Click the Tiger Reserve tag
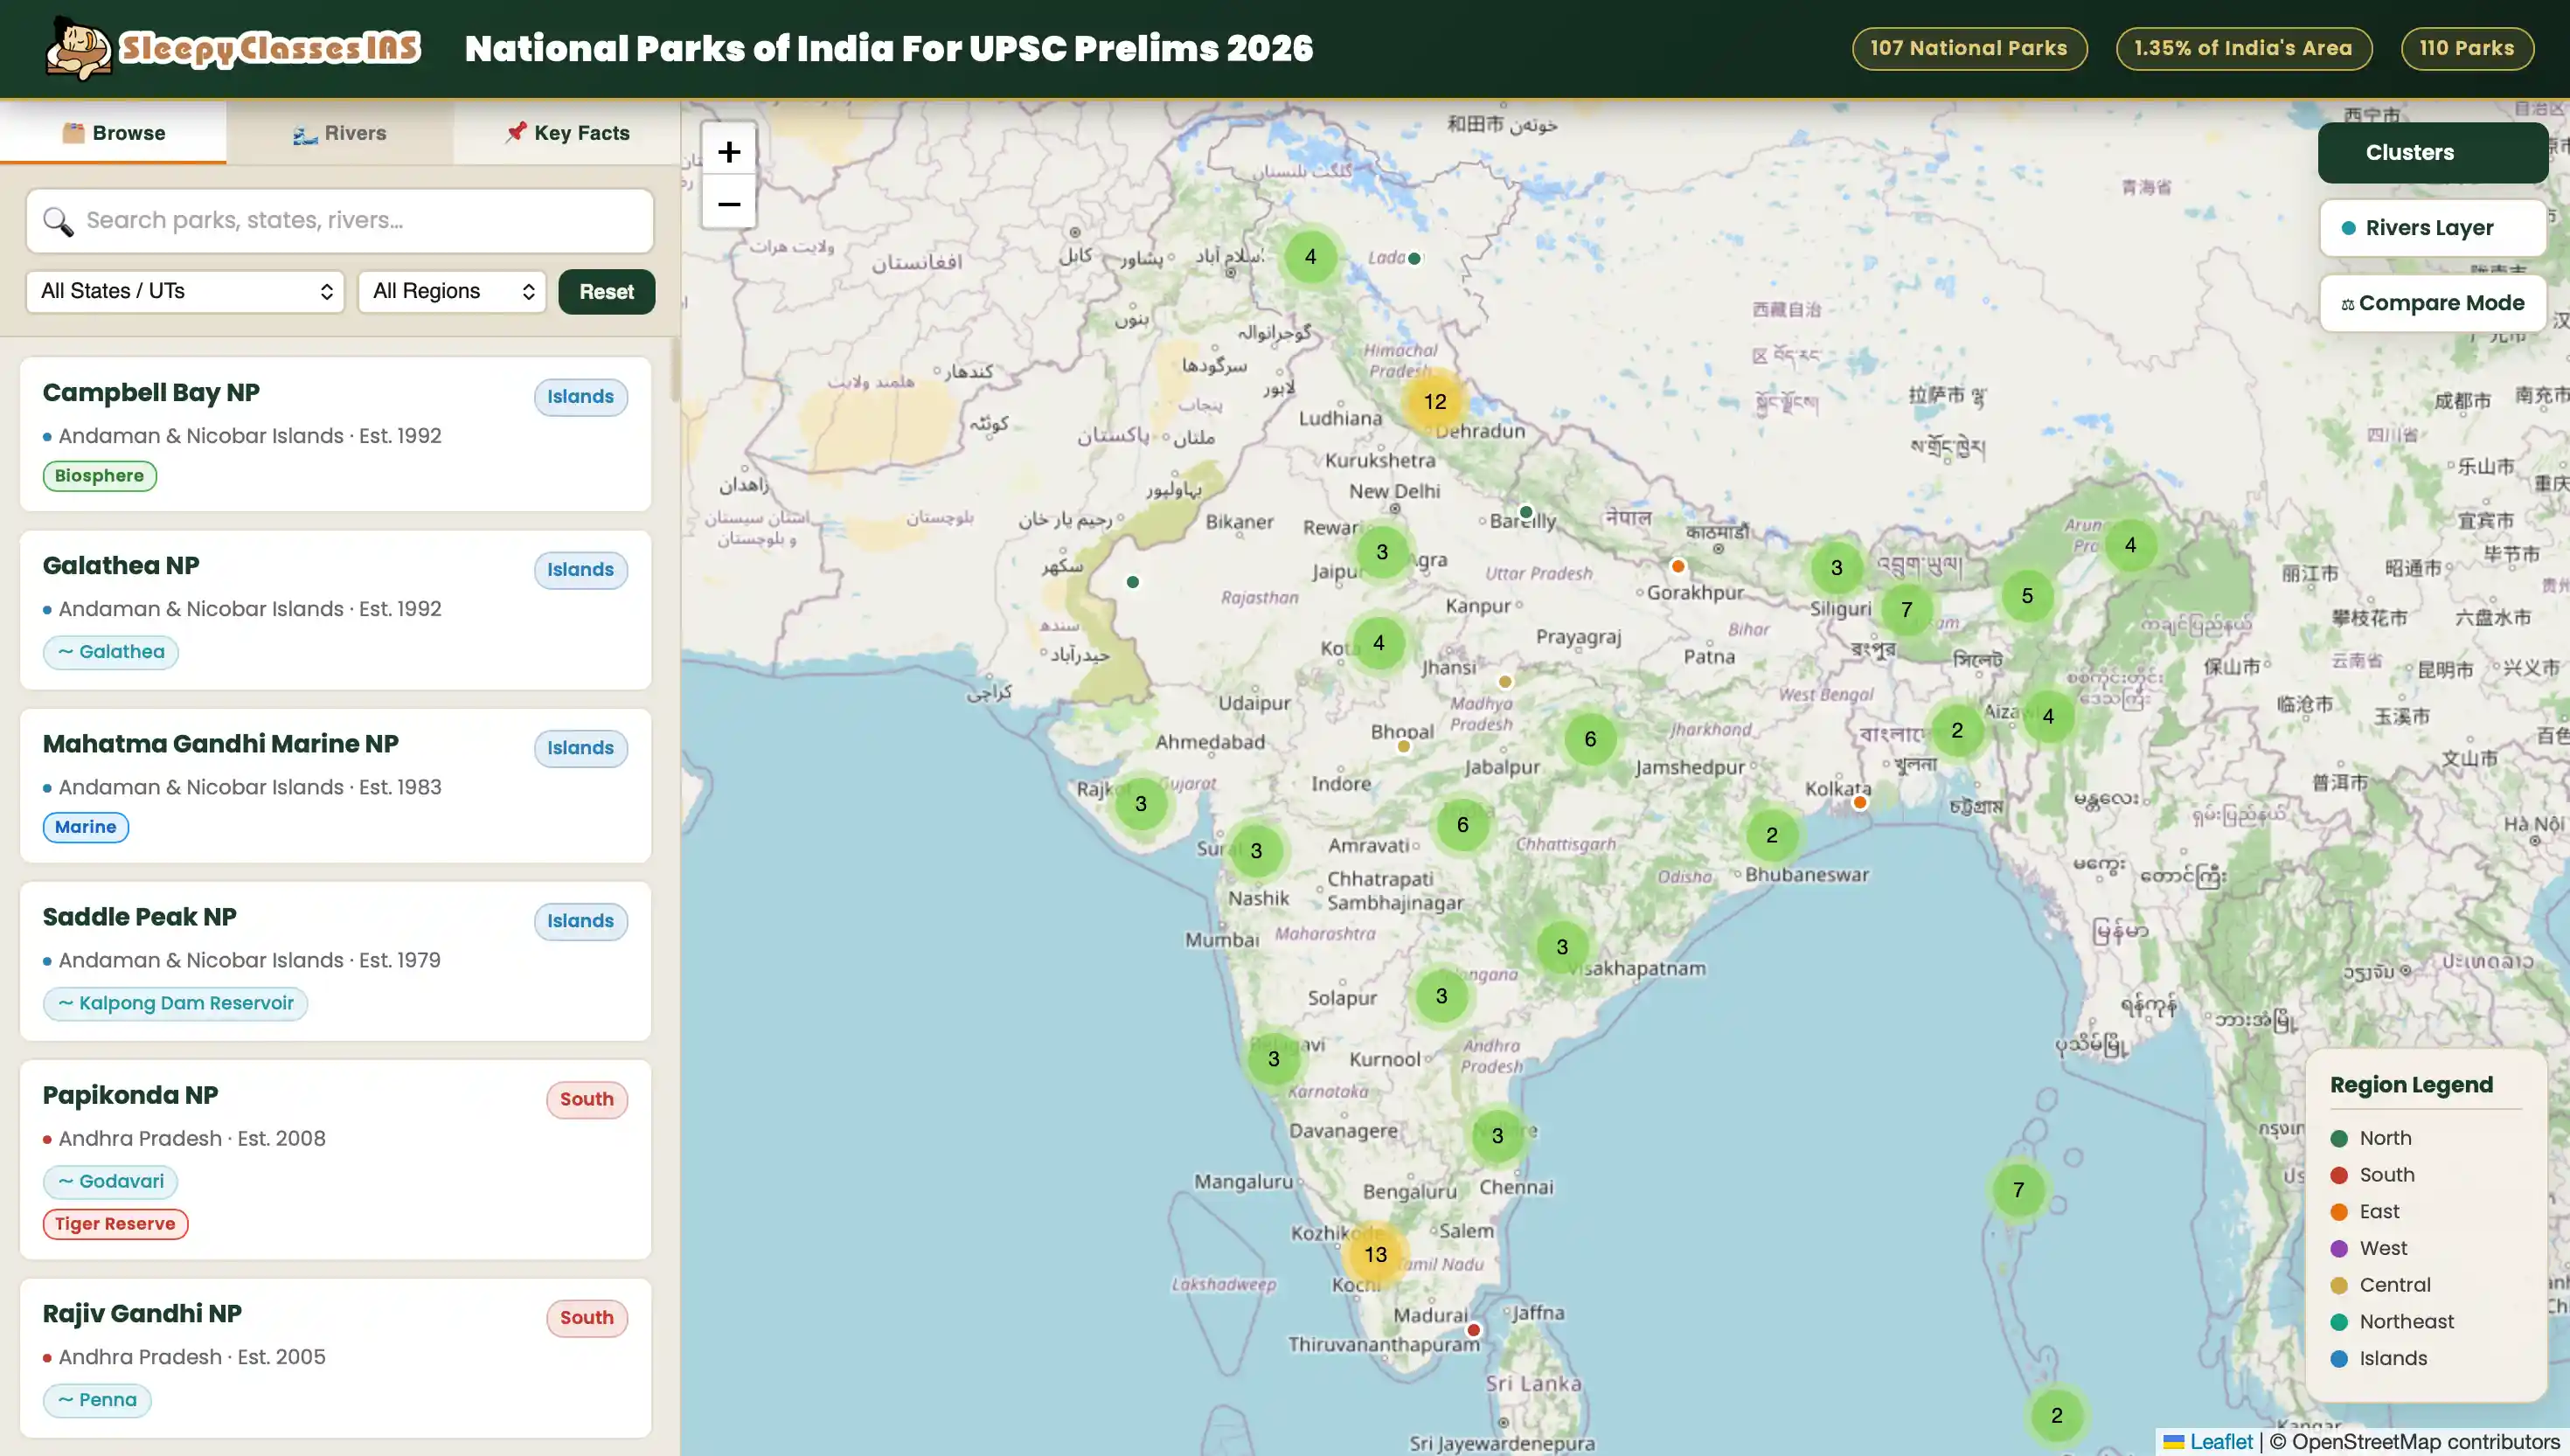 tap(115, 1224)
